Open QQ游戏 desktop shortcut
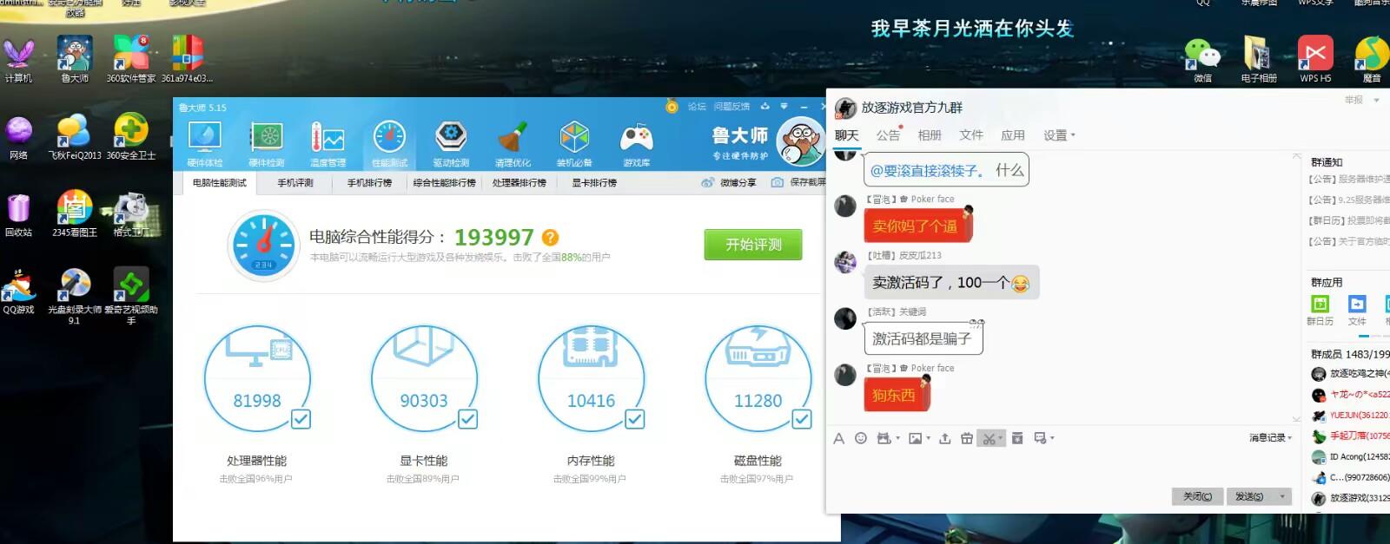 [x=18, y=292]
